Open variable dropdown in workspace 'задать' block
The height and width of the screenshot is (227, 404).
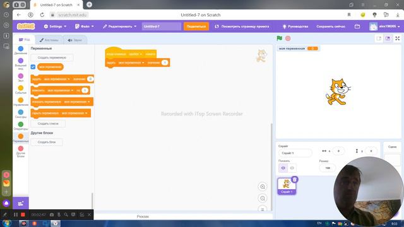coord(131,62)
